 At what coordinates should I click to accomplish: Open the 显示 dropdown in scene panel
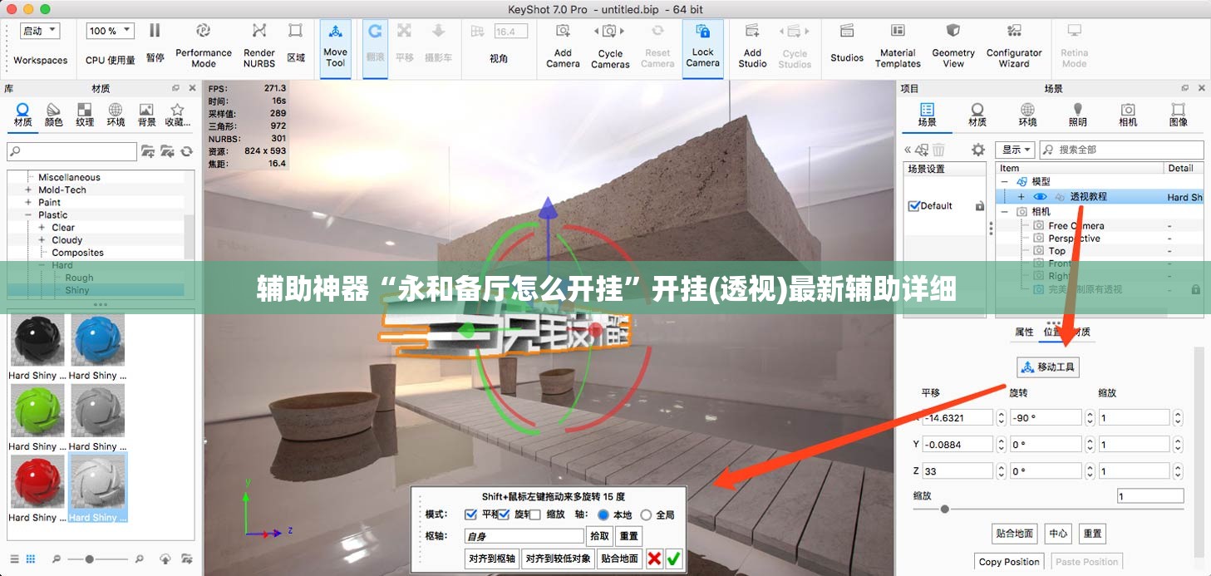tap(1017, 150)
